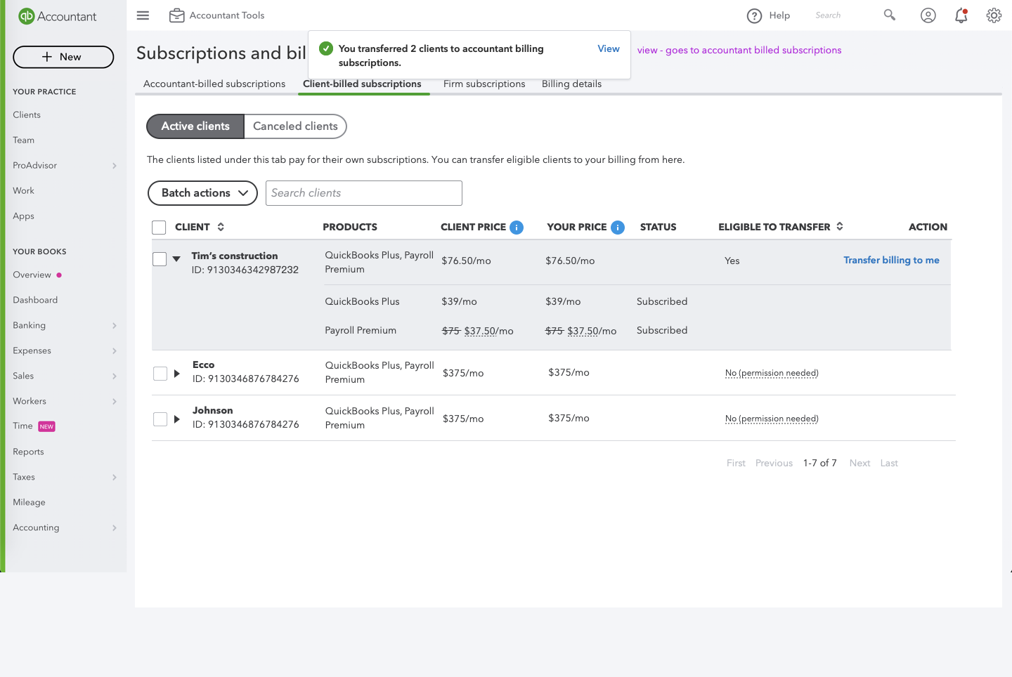
Task: Sort by Eligible to Transfer arrows
Action: click(840, 226)
